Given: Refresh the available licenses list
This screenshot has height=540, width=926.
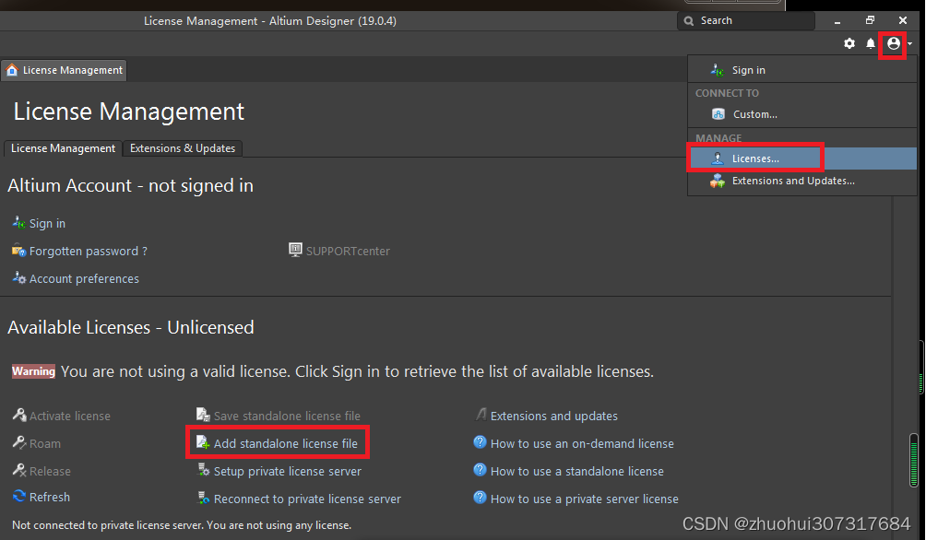Looking at the screenshot, I should pos(49,497).
